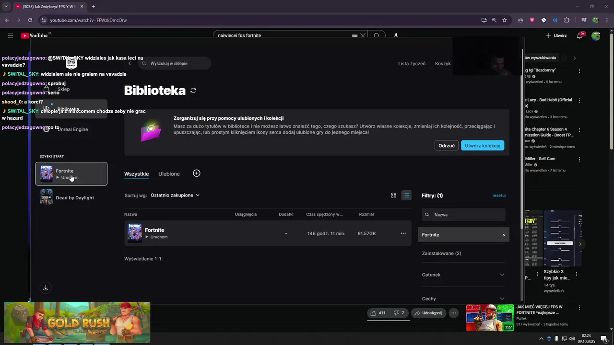Switch library to list view
This screenshot has width=614, height=345.
pos(406,195)
